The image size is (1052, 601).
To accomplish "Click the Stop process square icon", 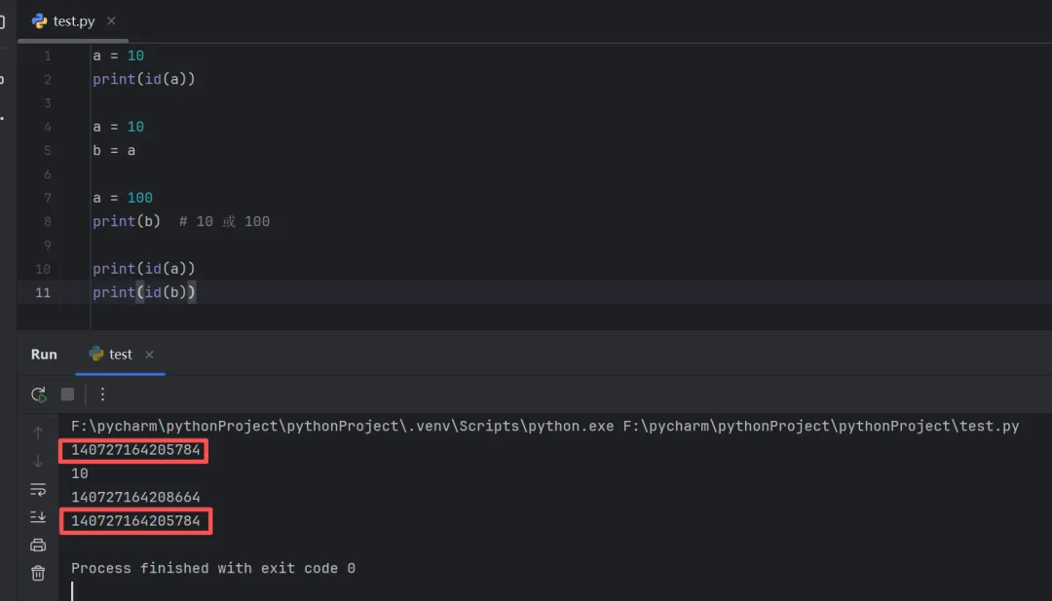I will point(67,394).
